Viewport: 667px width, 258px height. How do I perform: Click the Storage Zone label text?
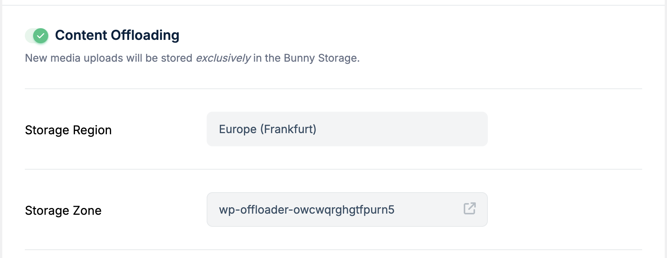[x=63, y=210]
